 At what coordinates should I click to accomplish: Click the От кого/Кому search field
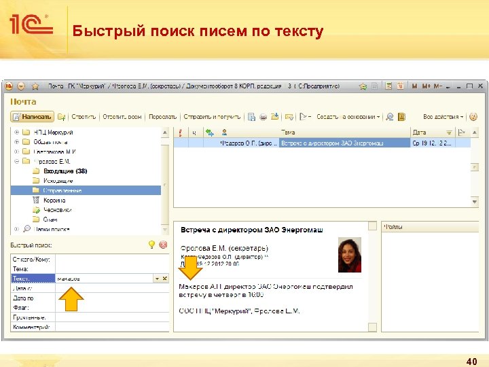pos(112,259)
